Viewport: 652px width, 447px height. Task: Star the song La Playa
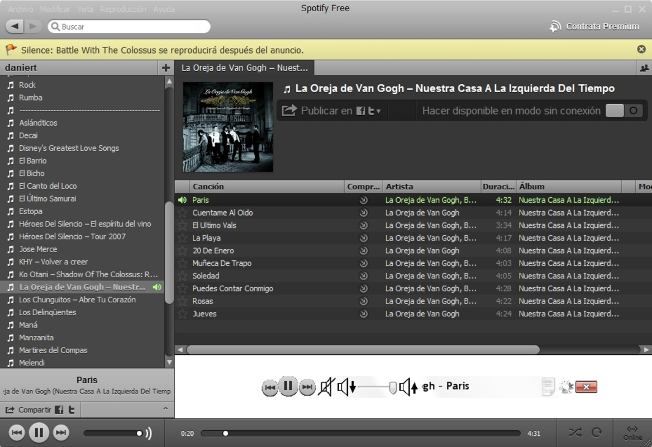tap(182, 238)
